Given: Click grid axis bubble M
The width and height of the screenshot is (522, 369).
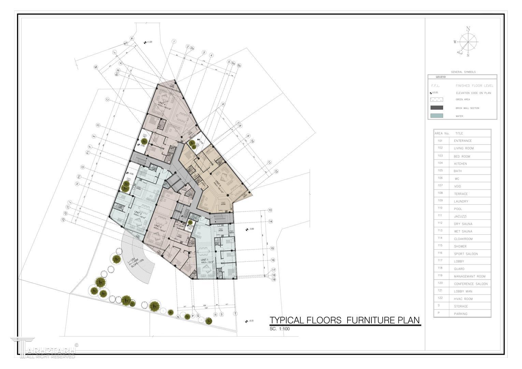Looking at the screenshot, I should 96,67.
